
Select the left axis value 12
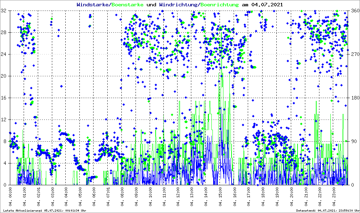[x=3, y=120]
